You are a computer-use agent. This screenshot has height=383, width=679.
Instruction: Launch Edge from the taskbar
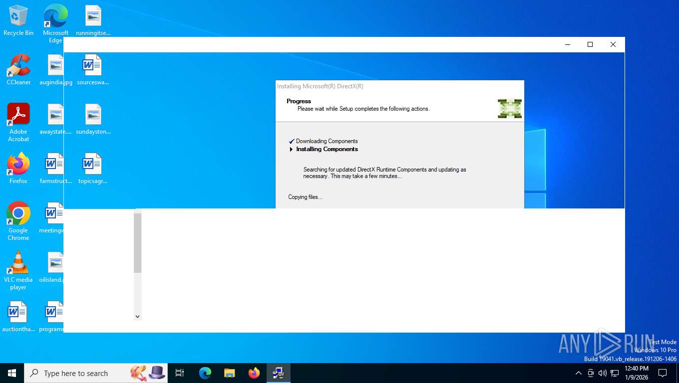coord(205,373)
